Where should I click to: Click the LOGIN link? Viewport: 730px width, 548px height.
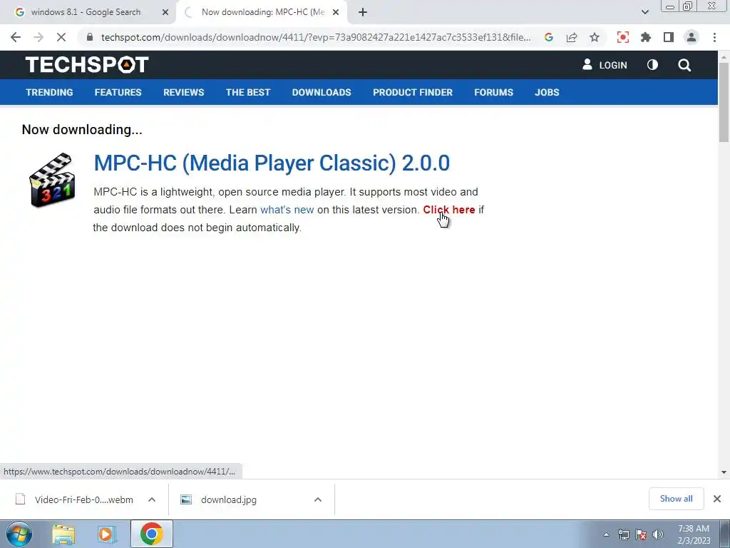[605, 65]
